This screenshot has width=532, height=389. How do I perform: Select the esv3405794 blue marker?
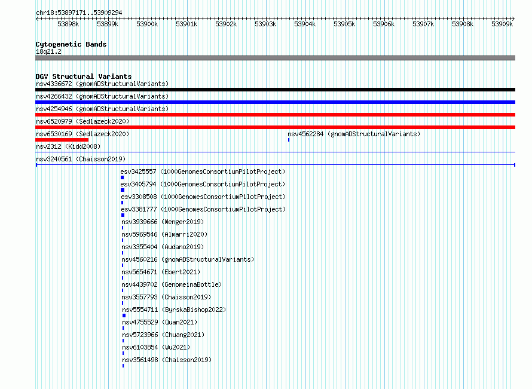coord(123,190)
